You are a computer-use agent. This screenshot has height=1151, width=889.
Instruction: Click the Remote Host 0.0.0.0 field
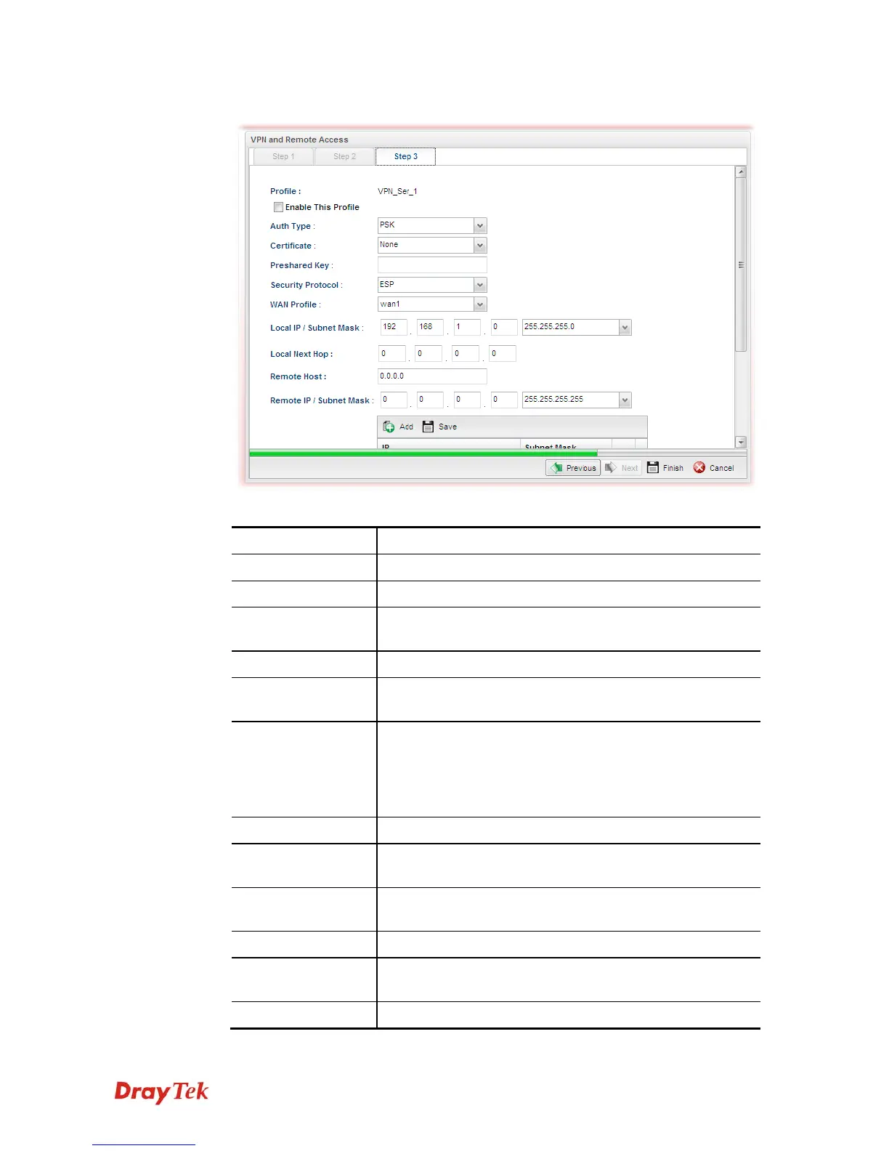pos(432,376)
